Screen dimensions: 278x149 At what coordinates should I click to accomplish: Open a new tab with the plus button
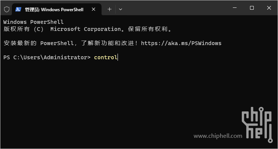coord(110,9)
